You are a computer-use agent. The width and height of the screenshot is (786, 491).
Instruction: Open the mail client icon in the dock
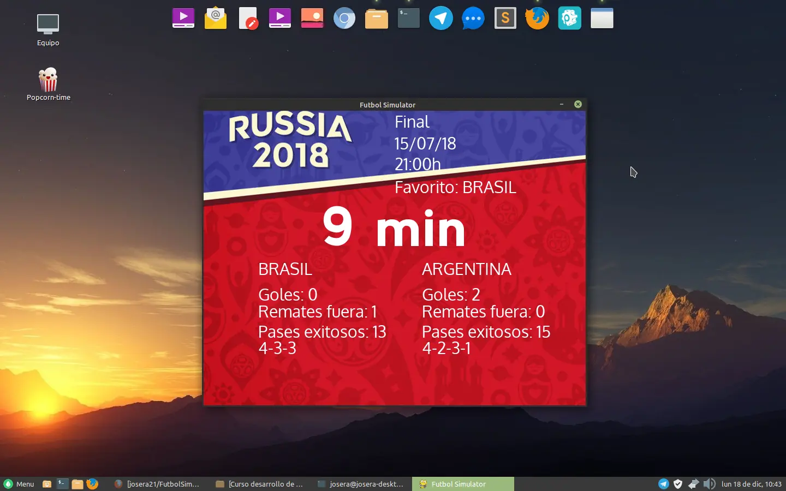[215, 19]
